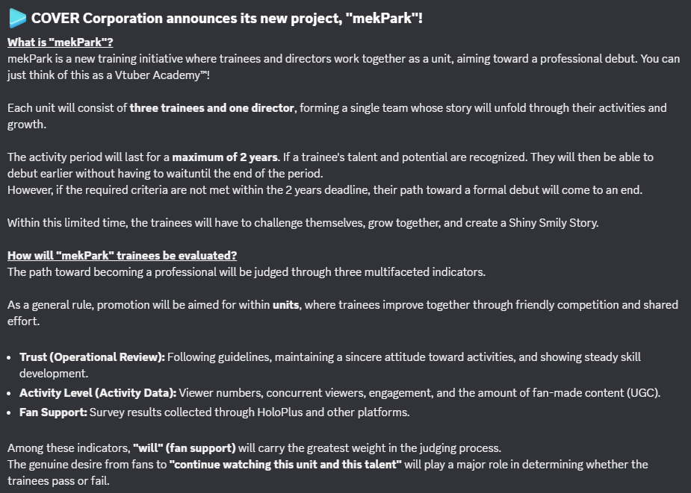Image resolution: width=691 pixels, height=493 pixels.
Task: Click the bullet point before Activity Level item
Action: (x=9, y=393)
